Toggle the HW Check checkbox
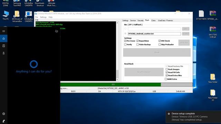Screen dimensions: 221x124 [160, 41]
